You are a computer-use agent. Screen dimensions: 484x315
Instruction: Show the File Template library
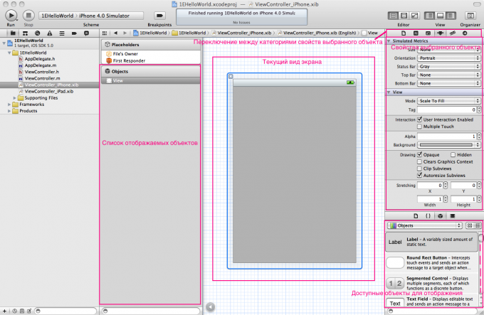pyautogui.click(x=416, y=215)
